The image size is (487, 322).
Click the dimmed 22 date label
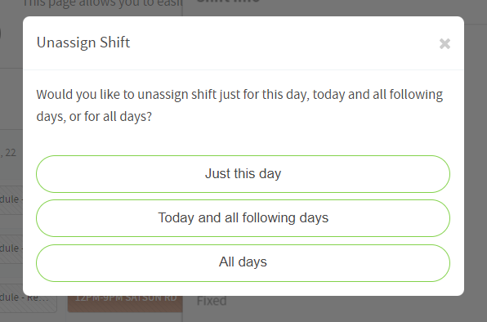click(x=11, y=153)
